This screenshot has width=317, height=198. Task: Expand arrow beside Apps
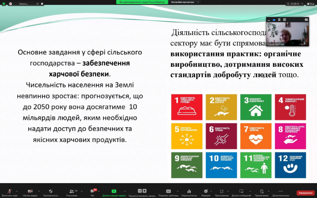pyautogui.click(x=228, y=191)
